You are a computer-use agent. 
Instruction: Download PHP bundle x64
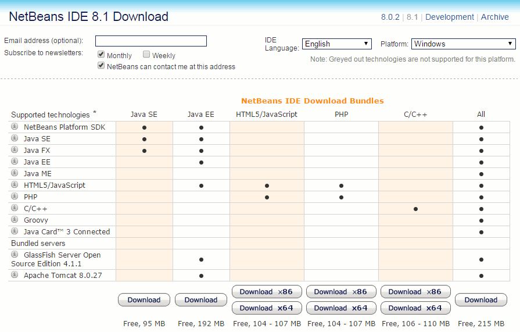pyautogui.click(x=341, y=308)
